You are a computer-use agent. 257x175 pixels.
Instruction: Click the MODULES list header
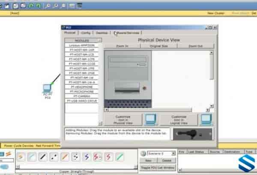tap(81, 40)
